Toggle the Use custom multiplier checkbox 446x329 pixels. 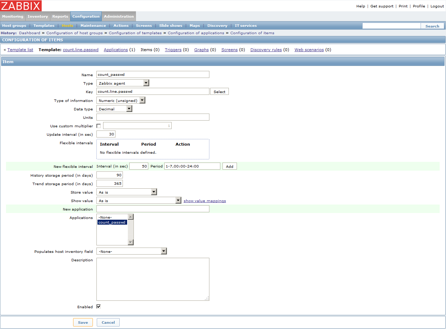99,126
